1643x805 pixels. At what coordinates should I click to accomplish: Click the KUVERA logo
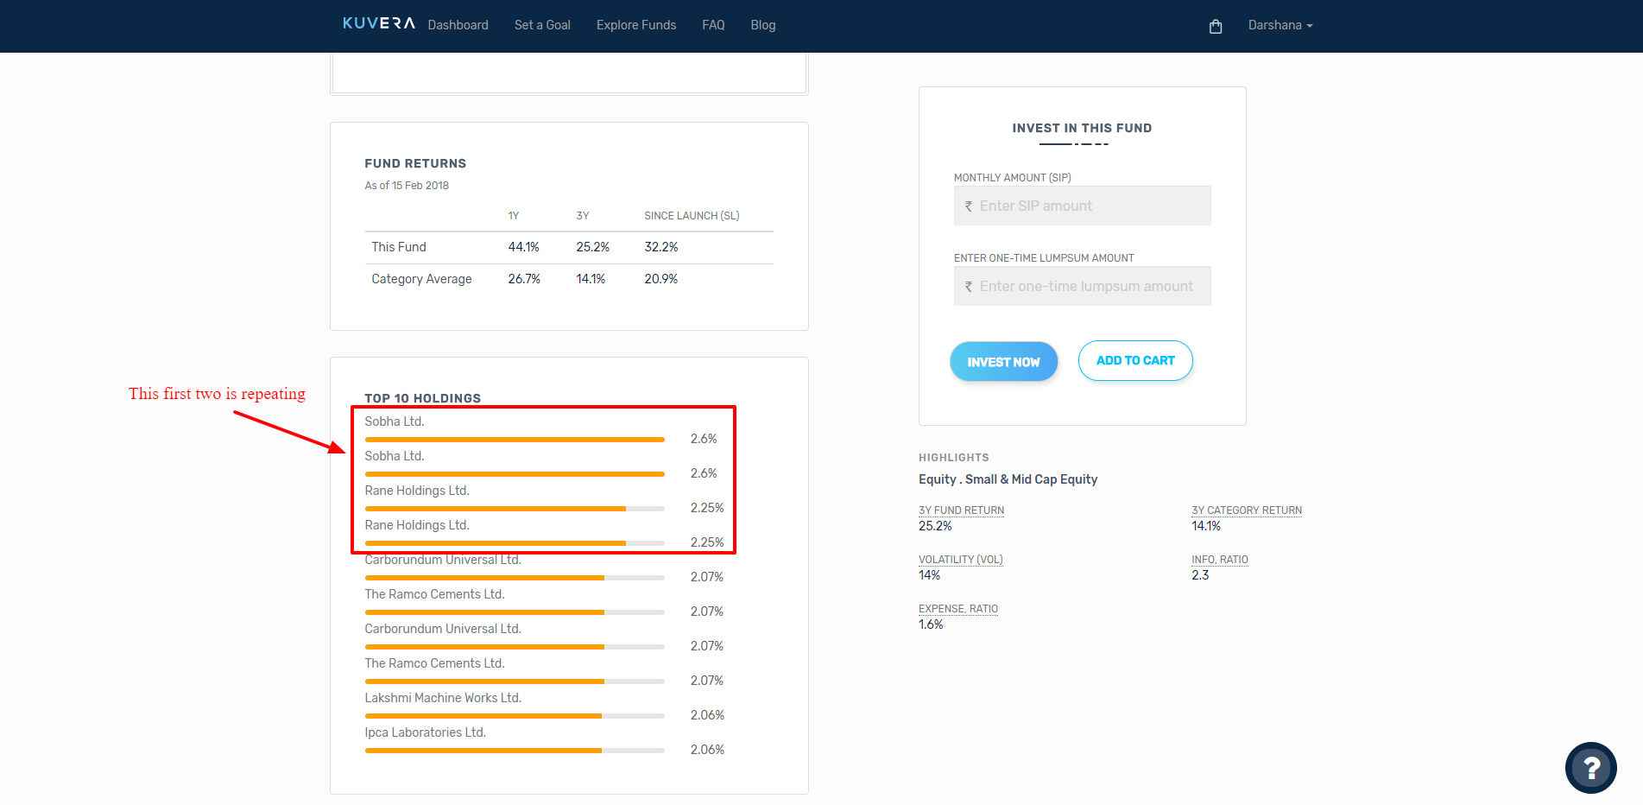[x=378, y=23]
